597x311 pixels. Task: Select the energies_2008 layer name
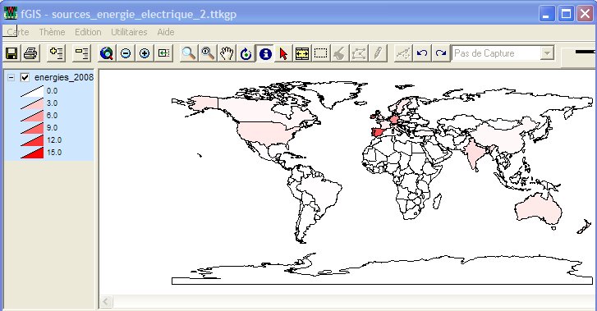[64, 77]
